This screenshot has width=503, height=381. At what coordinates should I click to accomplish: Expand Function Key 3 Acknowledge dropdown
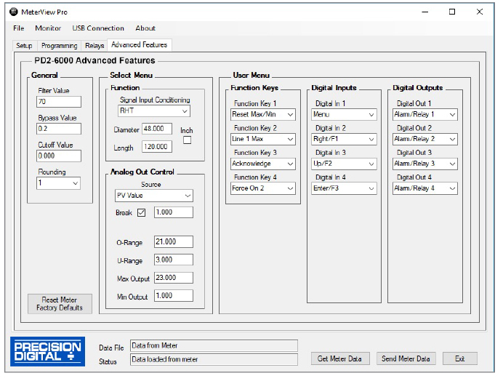[262, 164]
